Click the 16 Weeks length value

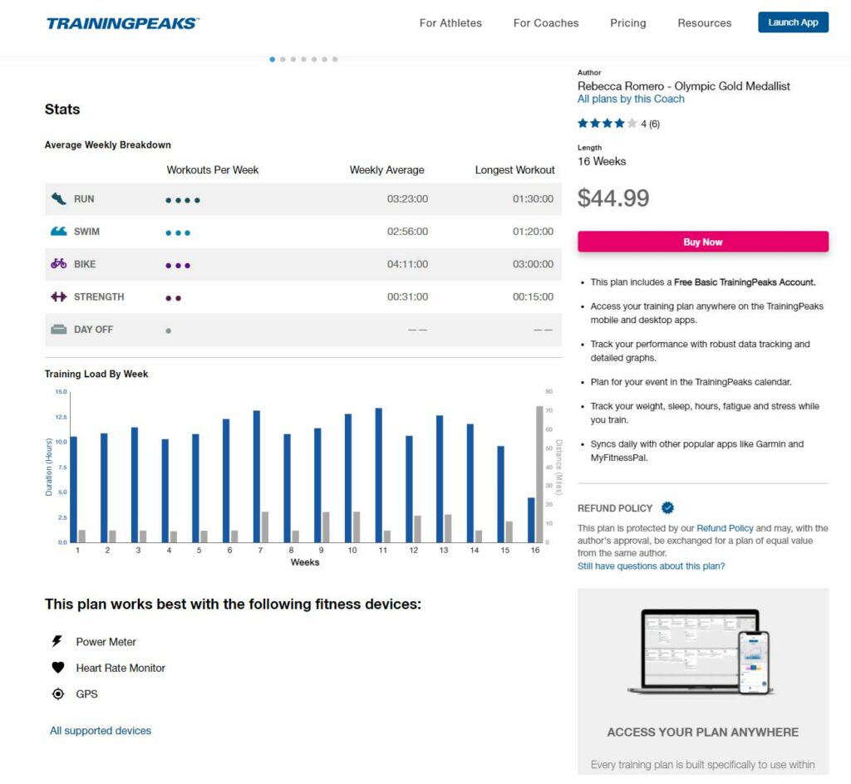click(602, 162)
